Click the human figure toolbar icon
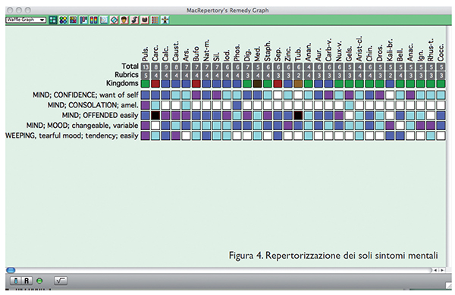Image resolution: width=455 pixels, height=295 pixels. (x=165, y=20)
